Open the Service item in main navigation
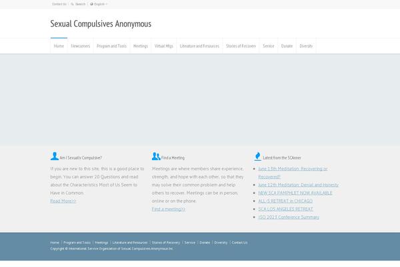The image size is (400, 267). [269, 46]
